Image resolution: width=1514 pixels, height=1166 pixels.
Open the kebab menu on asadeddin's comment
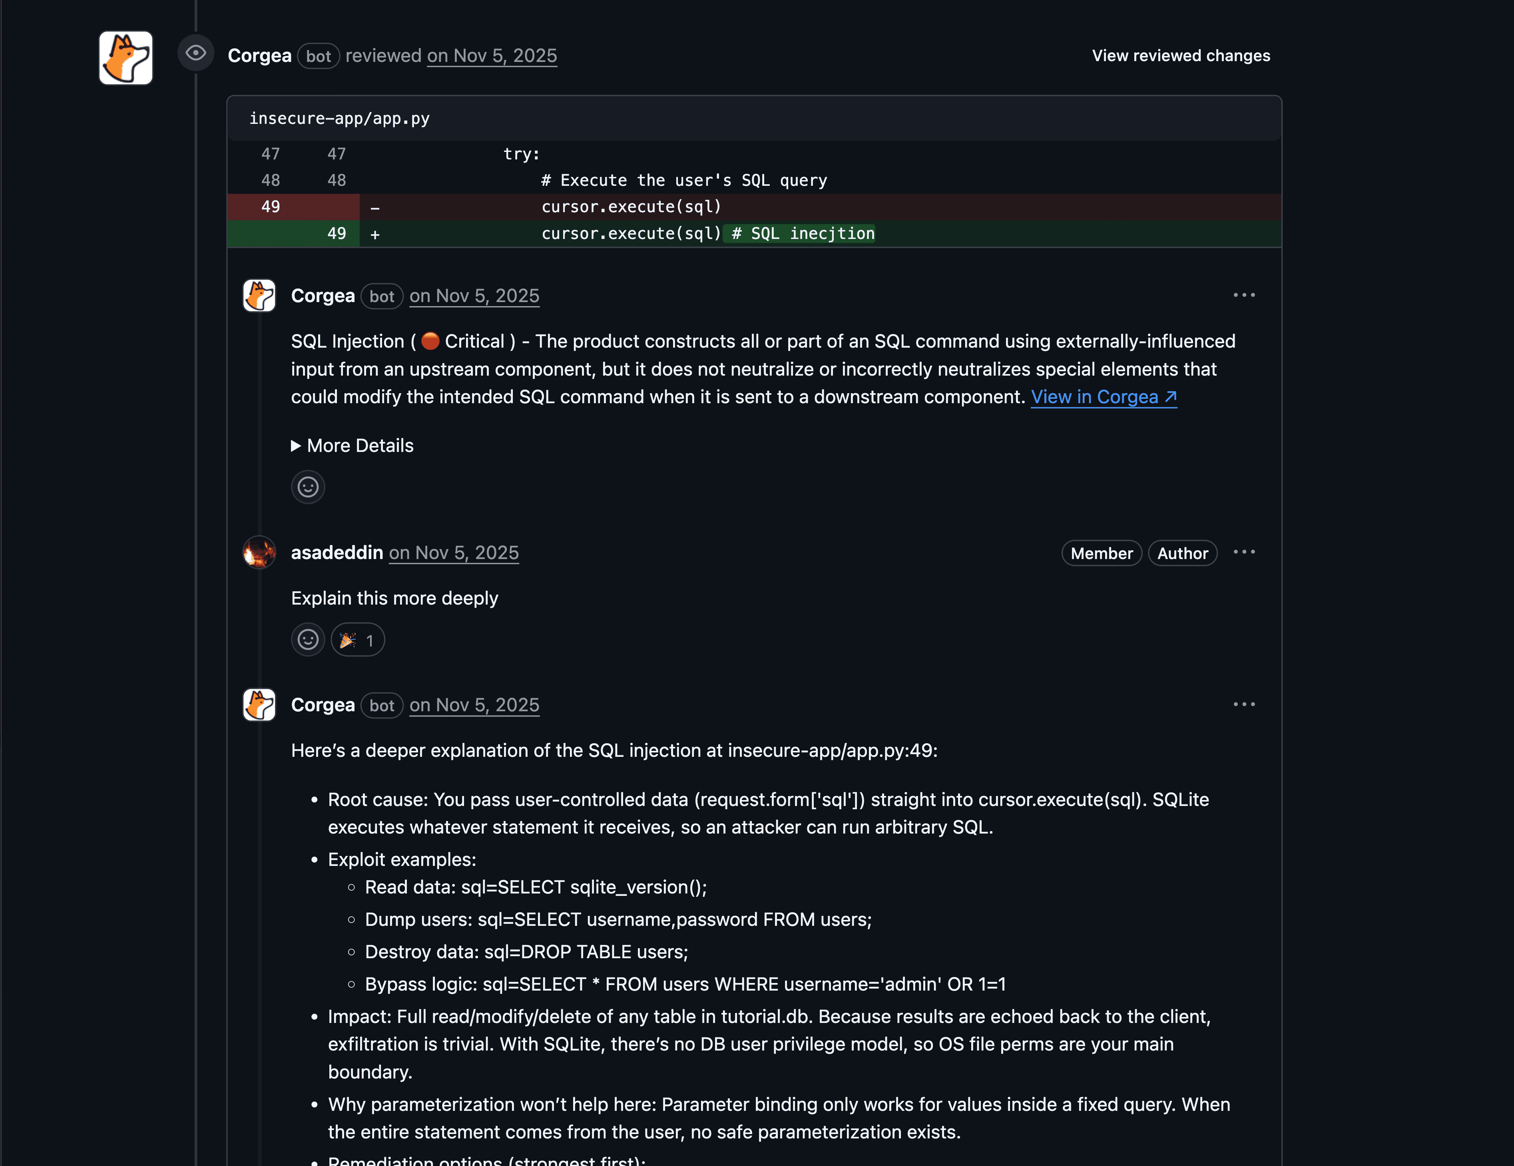coord(1244,552)
